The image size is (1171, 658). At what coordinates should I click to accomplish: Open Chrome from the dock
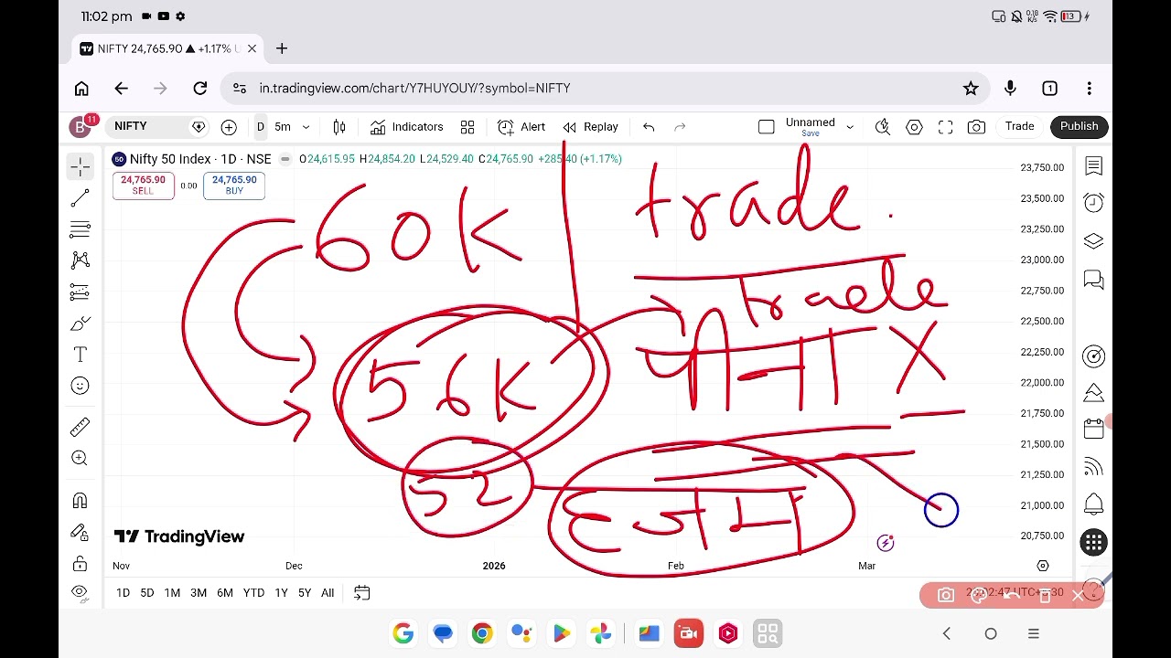click(482, 633)
